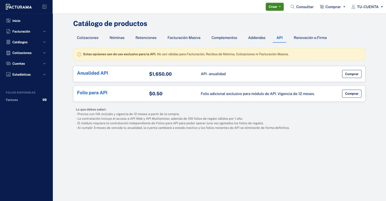Expand the Catálogos sidebar chevron
Image resolution: width=386 pixels, height=201 pixels.
pos(44,42)
